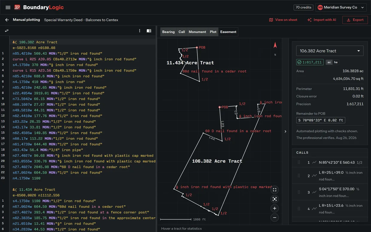Click L3 line label on plot
Screen dimensions: 371x232
[236, 113]
